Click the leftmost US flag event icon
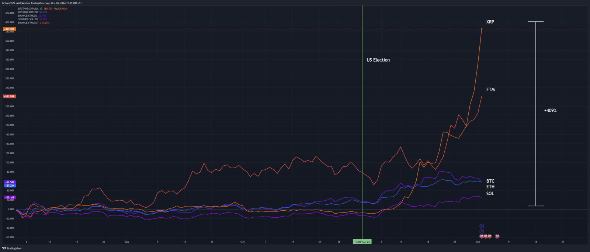Image resolution: width=590 pixels, height=252 pixels. [x=482, y=236]
